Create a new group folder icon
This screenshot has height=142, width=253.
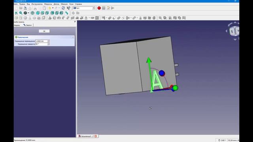pos(78,13)
